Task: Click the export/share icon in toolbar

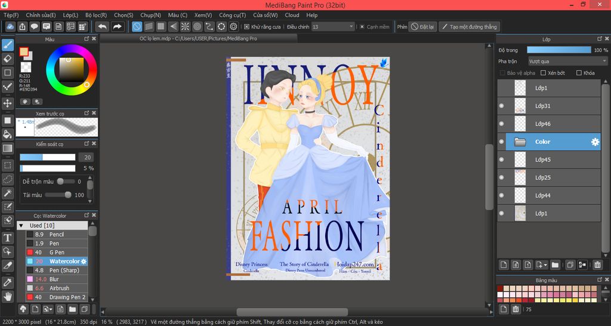Action: point(22,26)
